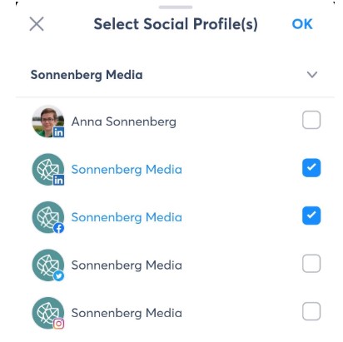Screen dimensions: 343x342
Task: Select the Sonnenberg Media Instagram profile logo
Action: (x=47, y=313)
